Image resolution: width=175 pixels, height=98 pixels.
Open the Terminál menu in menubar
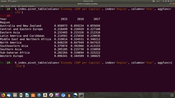point(24,6)
